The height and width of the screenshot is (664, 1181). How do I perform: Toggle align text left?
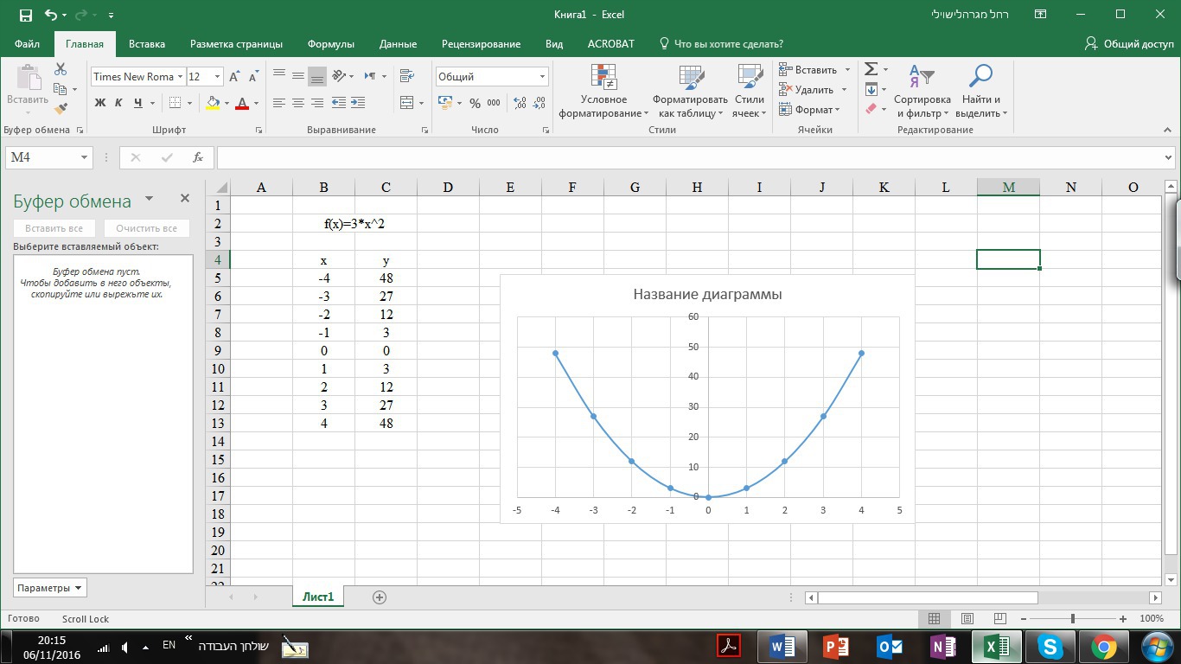(x=279, y=103)
